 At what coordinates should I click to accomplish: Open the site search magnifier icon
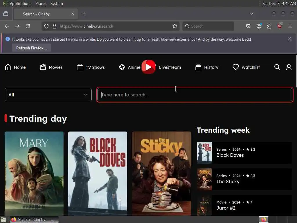277,67
